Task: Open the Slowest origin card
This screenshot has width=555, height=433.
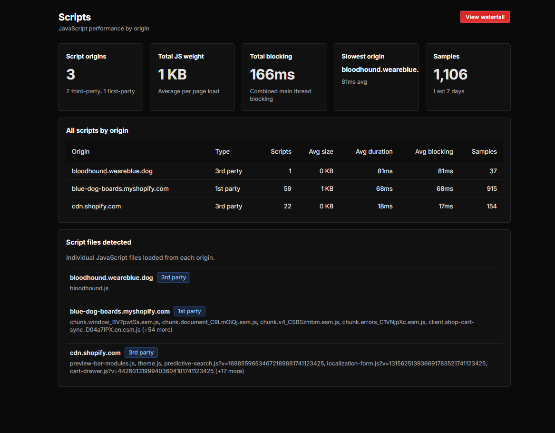Action: pos(376,77)
